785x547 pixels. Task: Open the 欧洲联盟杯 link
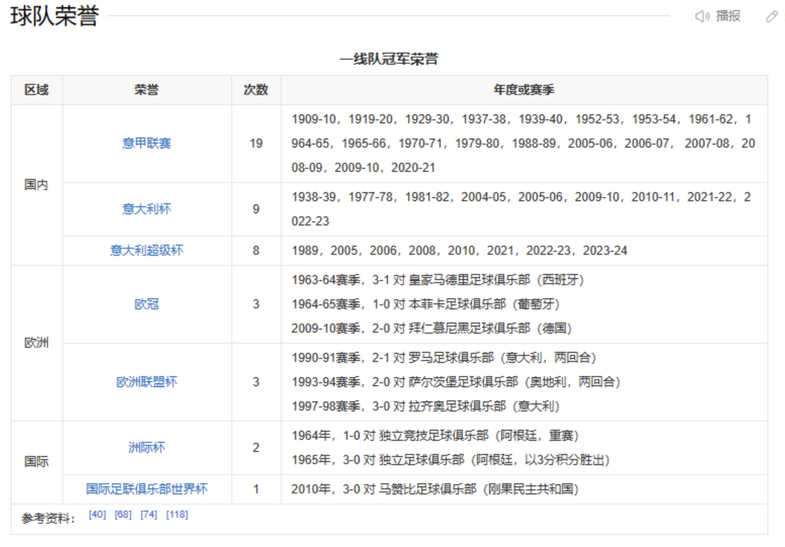pyautogui.click(x=147, y=382)
